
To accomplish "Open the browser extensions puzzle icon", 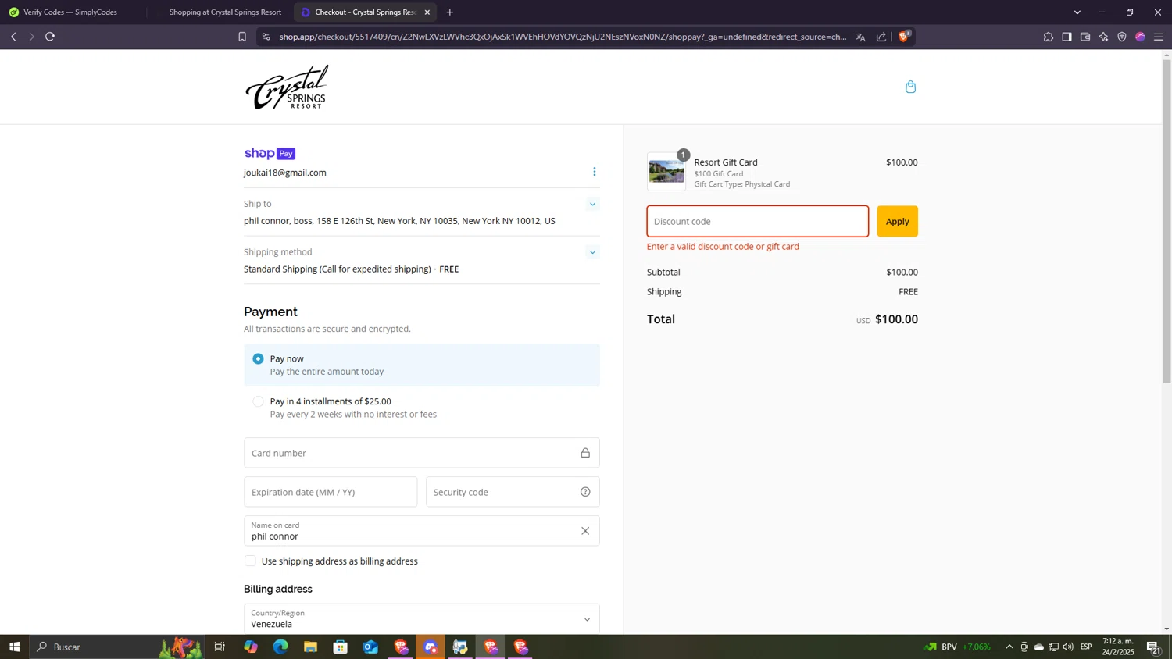I will (x=1049, y=37).
